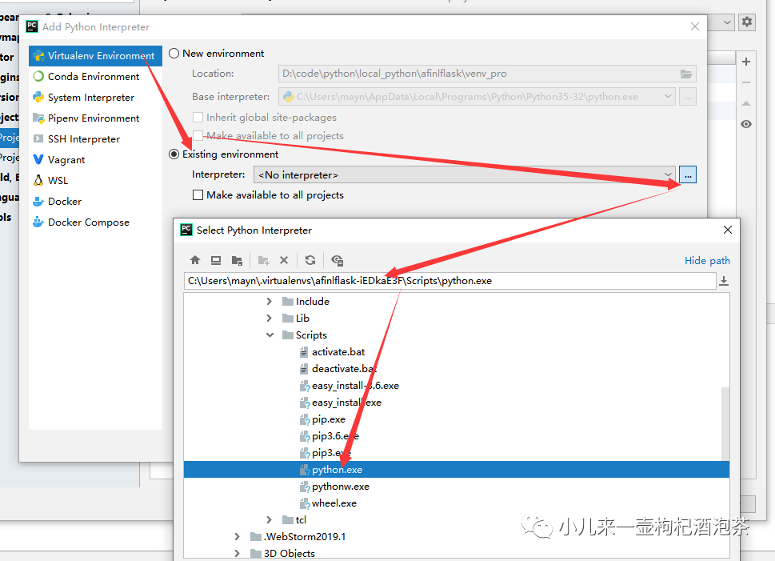
Task: Switch to SSH Interpreter
Action: tap(95, 139)
